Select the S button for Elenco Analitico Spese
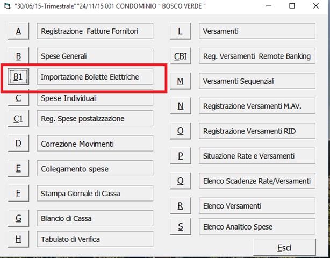Viewport: 330px width, 258px height. (x=181, y=227)
